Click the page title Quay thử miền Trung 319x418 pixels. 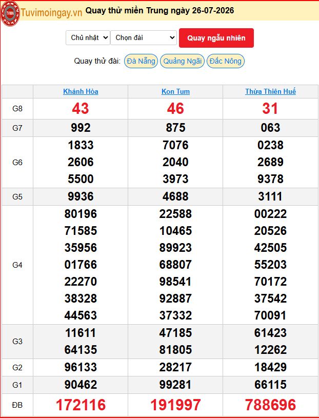[137, 10]
